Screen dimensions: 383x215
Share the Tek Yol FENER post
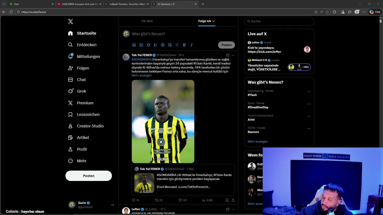coord(233,200)
